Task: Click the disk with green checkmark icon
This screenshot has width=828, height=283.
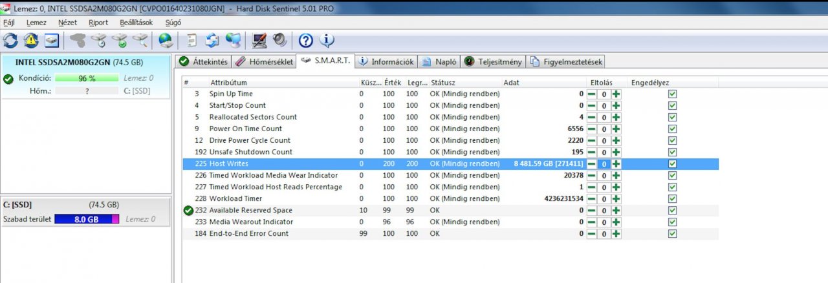Action: pyautogui.click(x=120, y=41)
